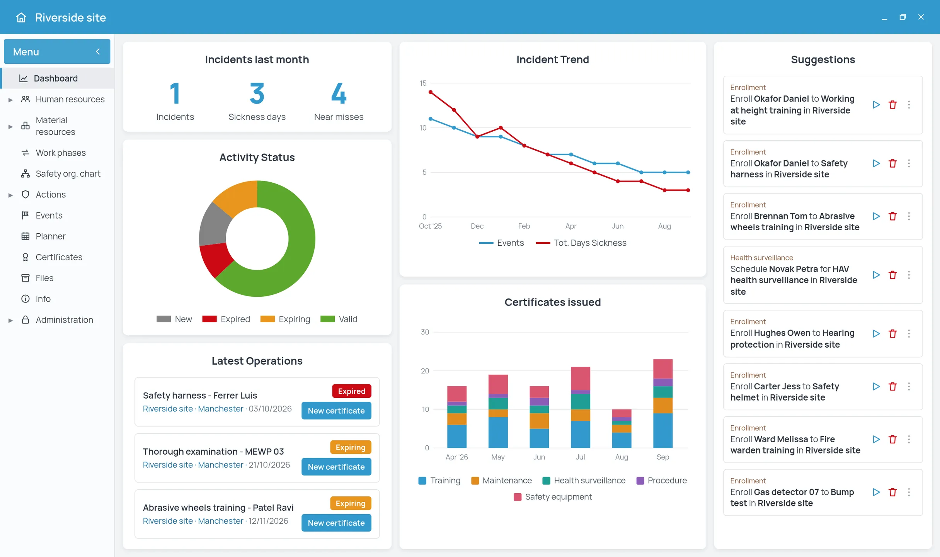Open more options for Carter Jess suggestion

point(909,387)
